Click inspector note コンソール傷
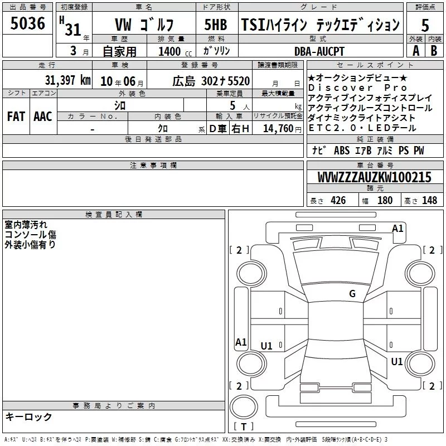The image size is (446, 446). click(31, 235)
